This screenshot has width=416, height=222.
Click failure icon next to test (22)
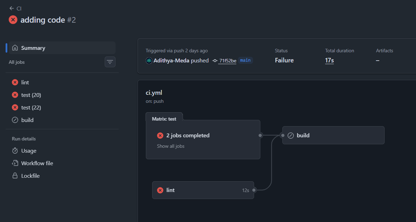pyautogui.click(x=15, y=108)
